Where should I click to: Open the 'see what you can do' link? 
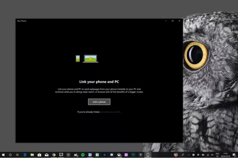[111, 112]
